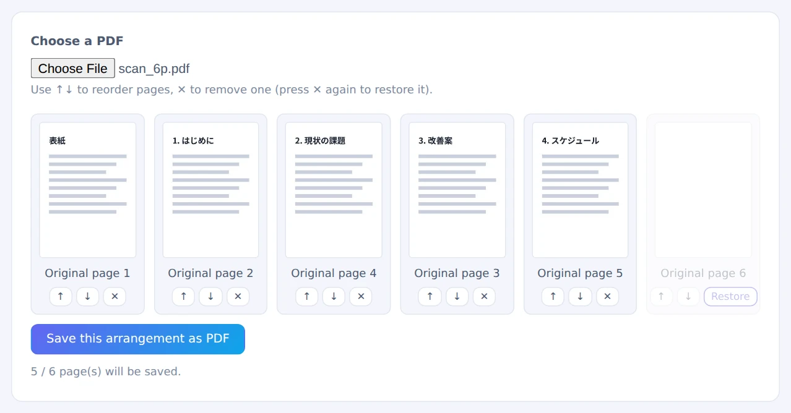
Task: Select the 表紙 page thumbnail
Action: coord(88,190)
